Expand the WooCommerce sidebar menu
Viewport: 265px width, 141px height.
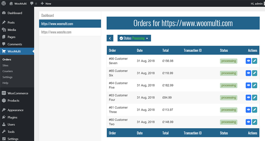pyautogui.click(x=17, y=93)
